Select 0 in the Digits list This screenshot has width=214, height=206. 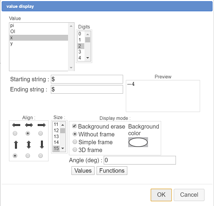81,34
